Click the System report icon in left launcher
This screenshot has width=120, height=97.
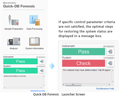point(42,71)
